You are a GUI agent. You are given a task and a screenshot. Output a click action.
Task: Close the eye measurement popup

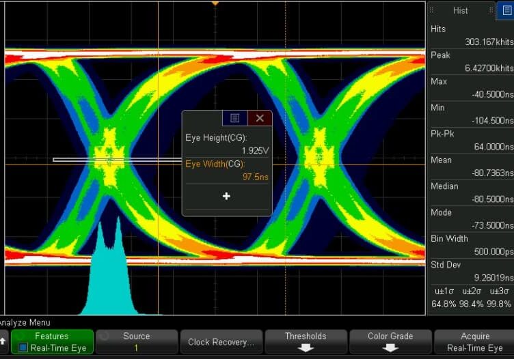pos(260,118)
